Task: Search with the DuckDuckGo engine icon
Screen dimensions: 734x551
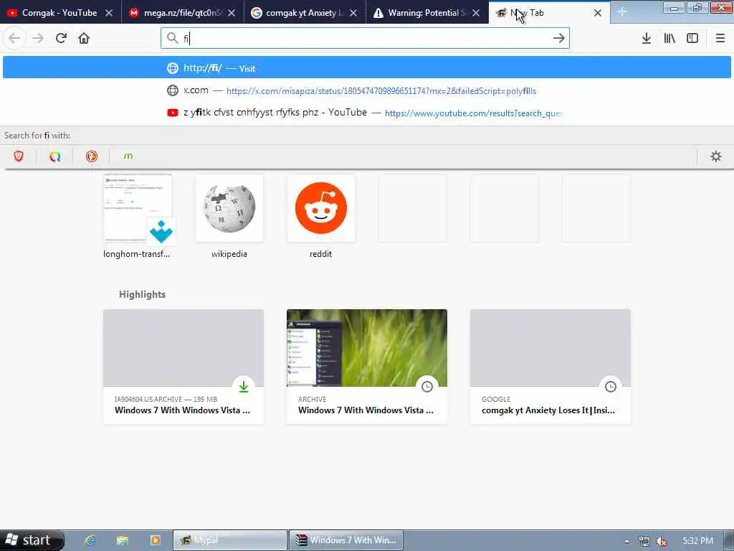Action: click(92, 156)
